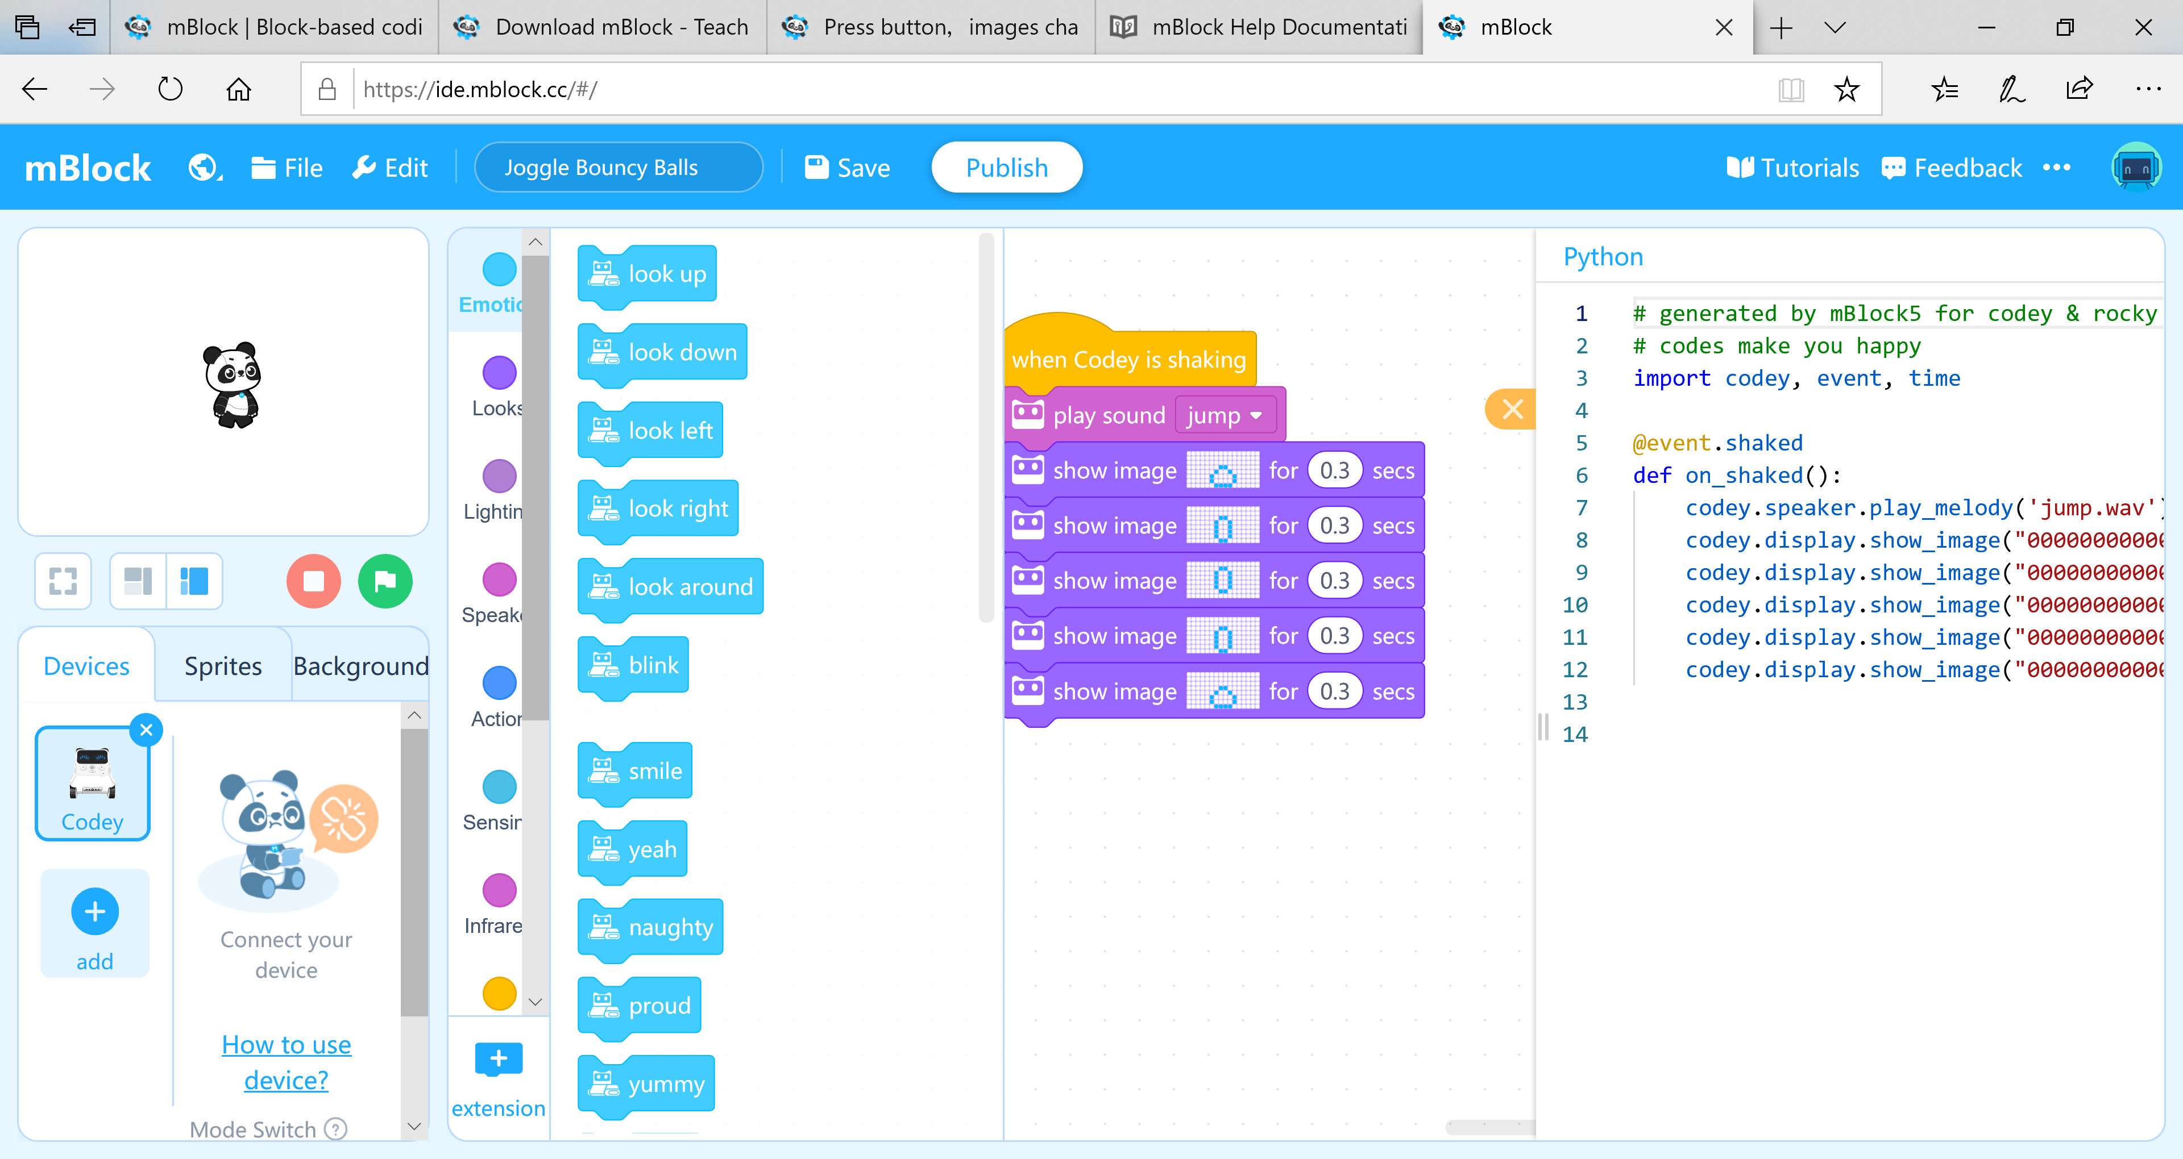Screen dimensions: 2183x1159
Task: Open the extension center plus icon
Action: 499,1059
